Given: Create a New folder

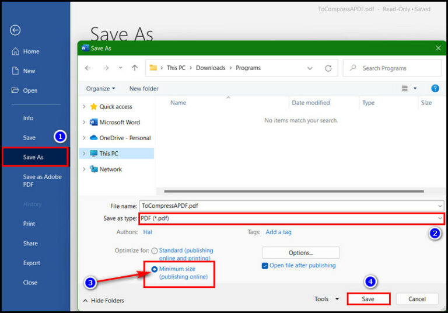Looking at the screenshot, I should 143,89.
